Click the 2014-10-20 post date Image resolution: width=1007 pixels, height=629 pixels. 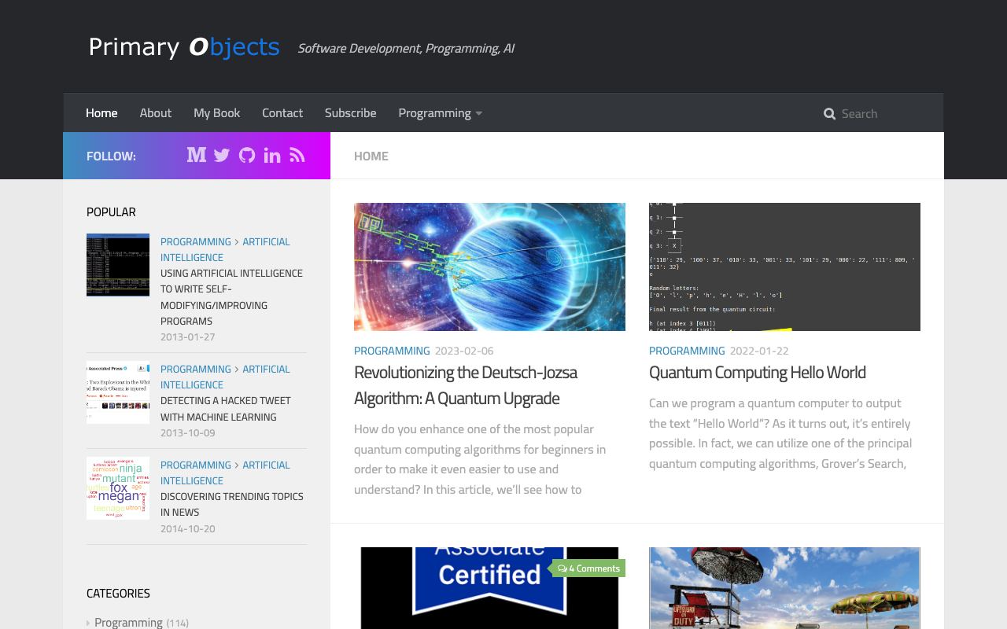click(x=187, y=528)
